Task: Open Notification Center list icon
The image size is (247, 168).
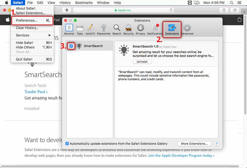Action: (239, 3)
